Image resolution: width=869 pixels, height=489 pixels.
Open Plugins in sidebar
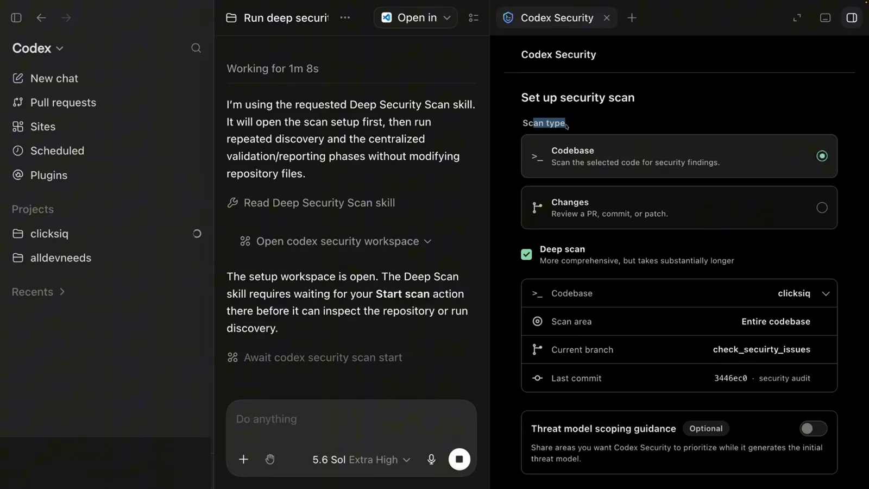pos(40,175)
